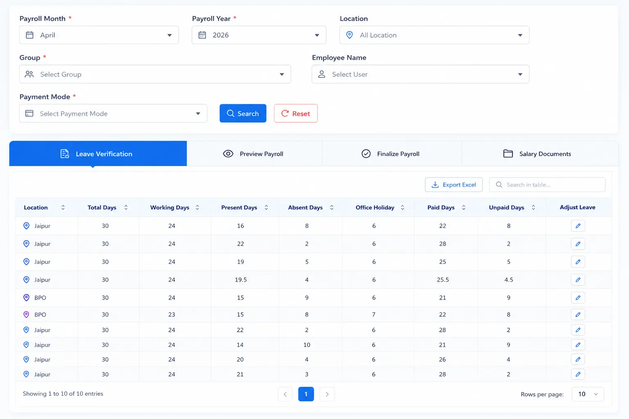This screenshot has width=629, height=419.
Task: Click Rows per page label
Action: point(542,394)
